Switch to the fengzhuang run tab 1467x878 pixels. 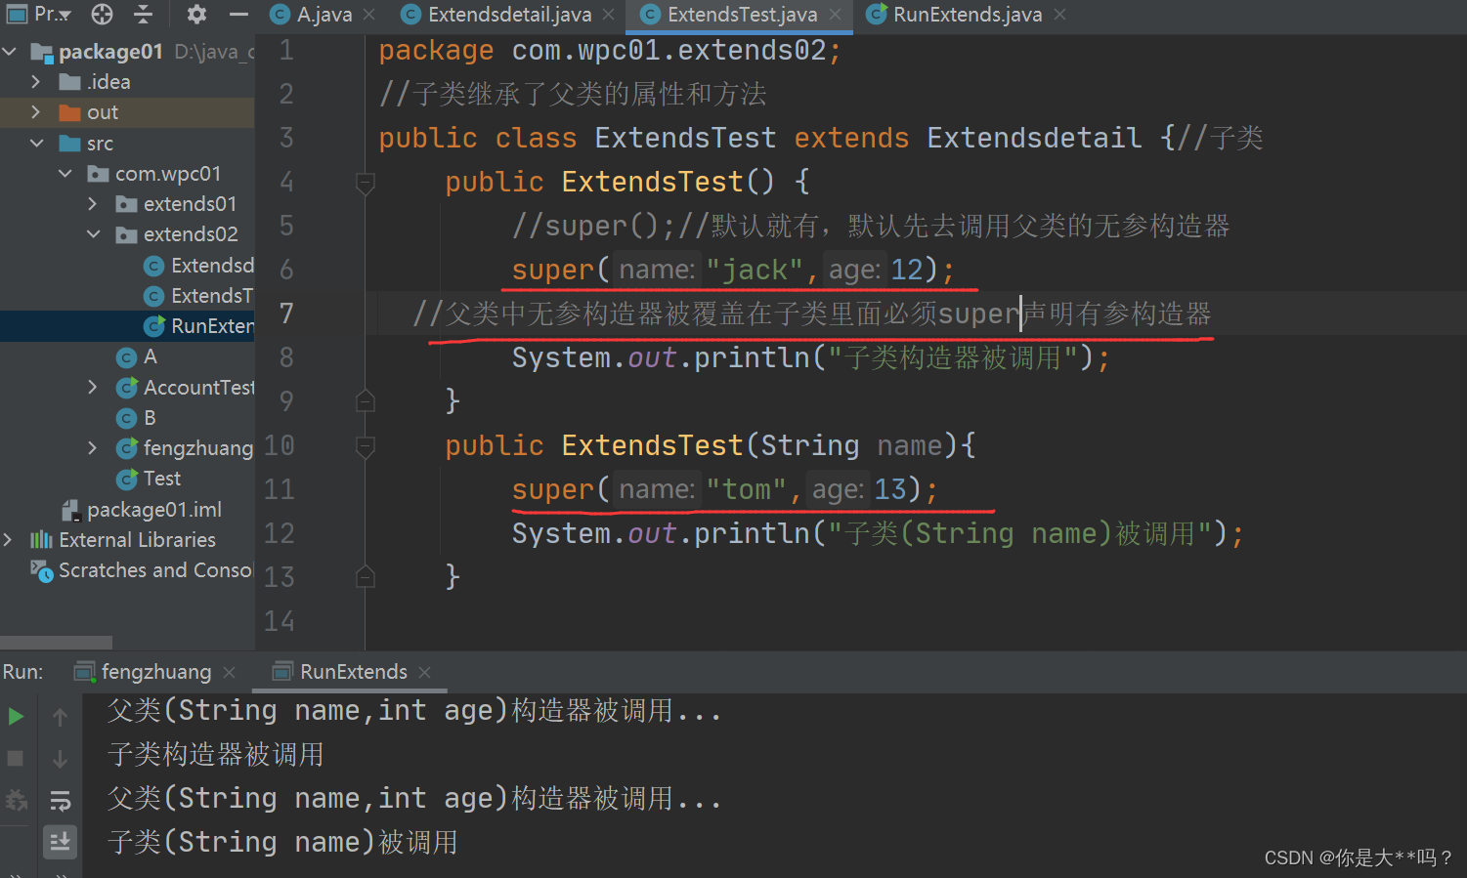(x=145, y=672)
